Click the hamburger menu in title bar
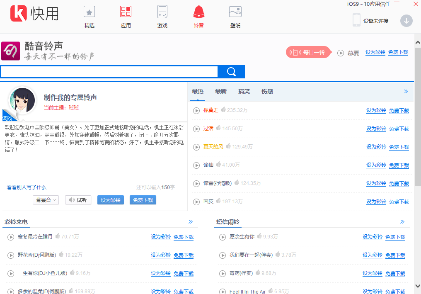 [397, 4]
